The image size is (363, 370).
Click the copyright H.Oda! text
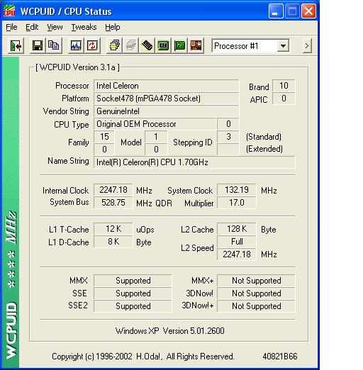tap(143, 357)
